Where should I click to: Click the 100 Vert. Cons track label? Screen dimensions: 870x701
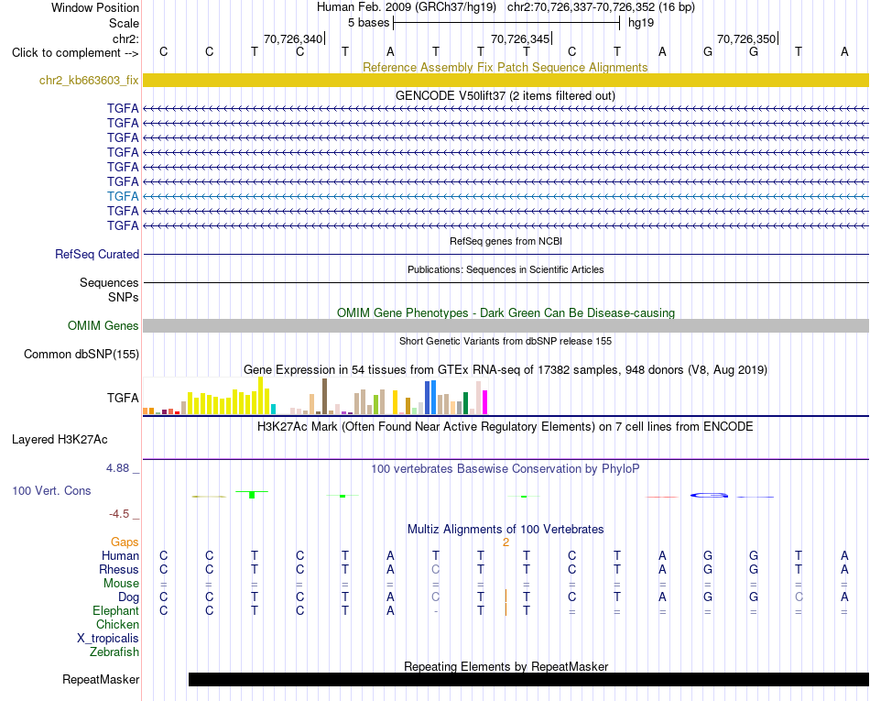pyautogui.click(x=51, y=490)
